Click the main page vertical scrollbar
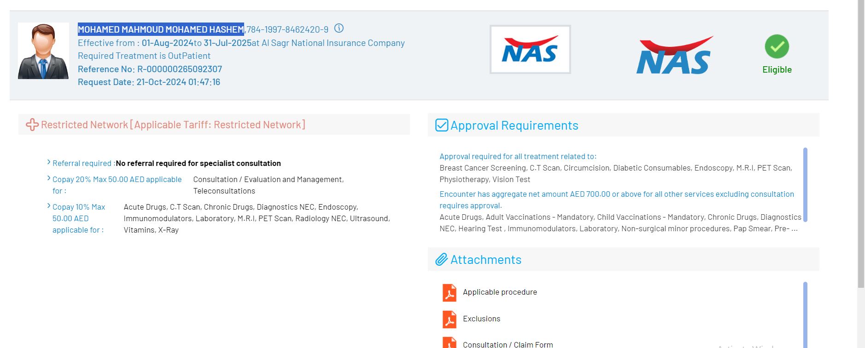The image size is (865, 348). click(x=861, y=144)
